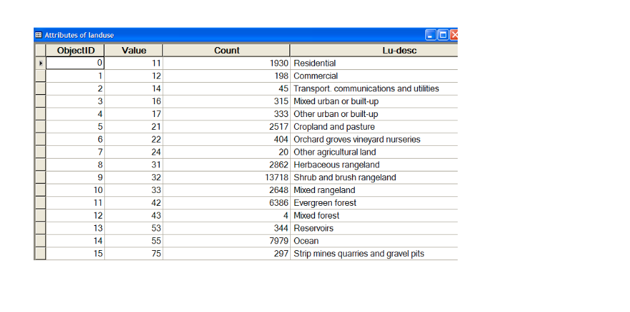Click the Value cell showing 17
This screenshot has height=312, width=630.
tap(134, 114)
